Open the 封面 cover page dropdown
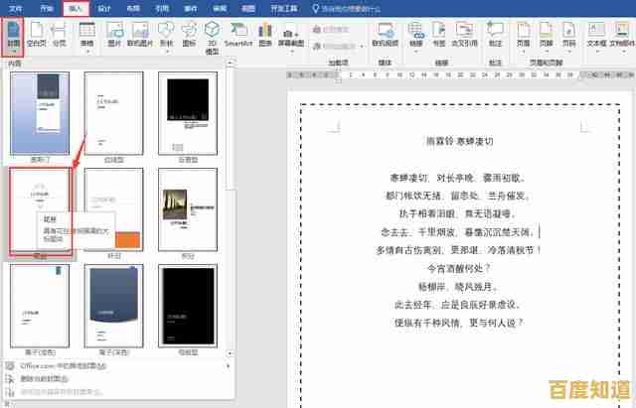 15,36
